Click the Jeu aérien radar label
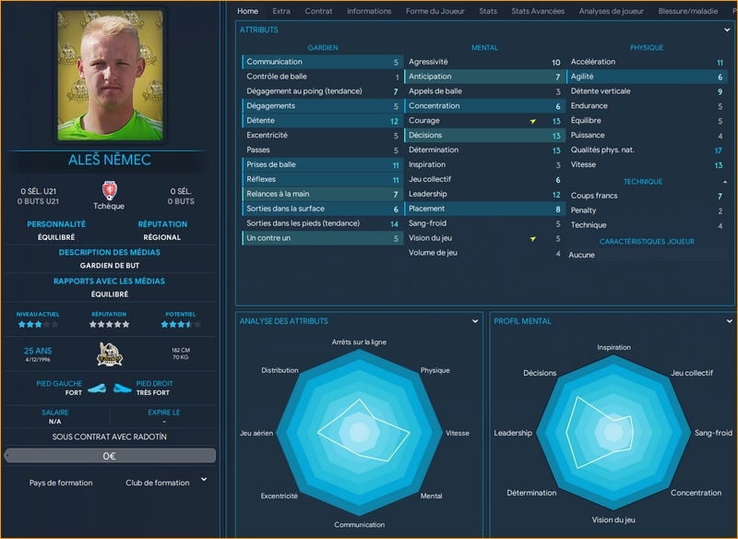 tap(256, 433)
